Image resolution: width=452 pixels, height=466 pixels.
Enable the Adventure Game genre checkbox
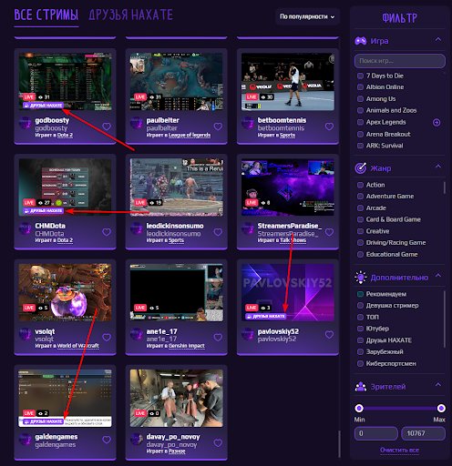tap(360, 197)
